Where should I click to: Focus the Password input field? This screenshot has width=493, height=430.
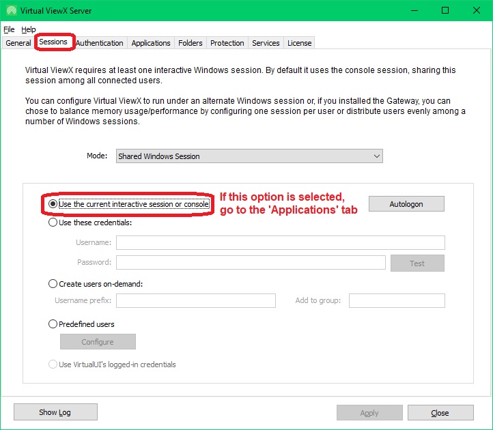click(x=251, y=263)
